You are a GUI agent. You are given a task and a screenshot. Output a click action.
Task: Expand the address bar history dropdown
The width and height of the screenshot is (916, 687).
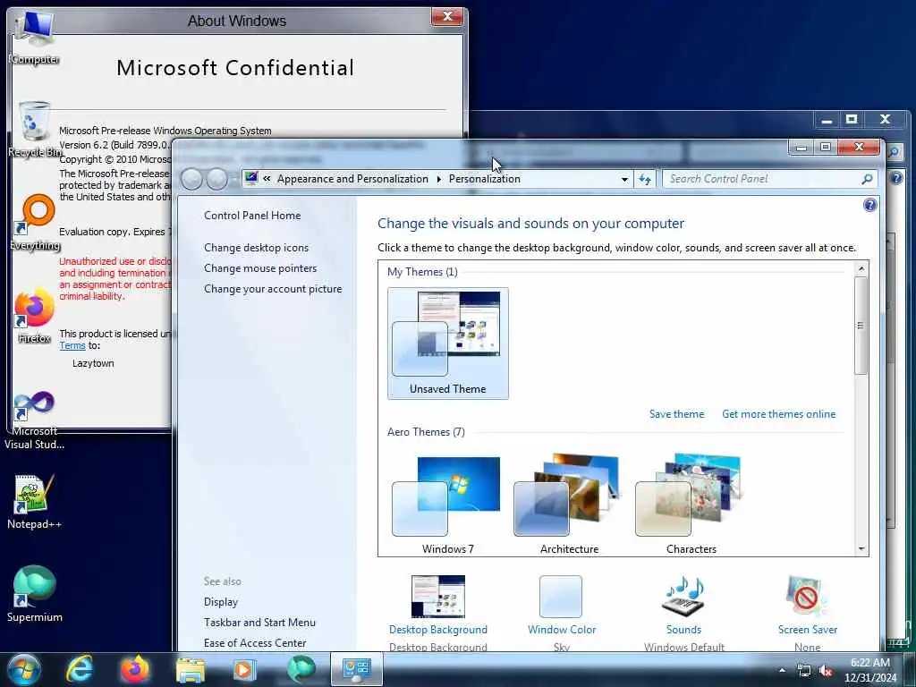coord(624,179)
